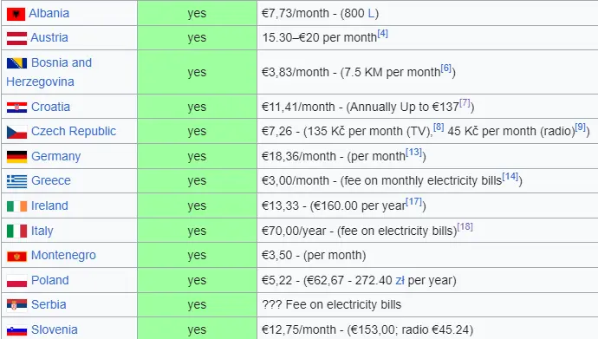Open the Poland country link
Image resolution: width=598 pixels, height=339 pixels.
pos(50,280)
